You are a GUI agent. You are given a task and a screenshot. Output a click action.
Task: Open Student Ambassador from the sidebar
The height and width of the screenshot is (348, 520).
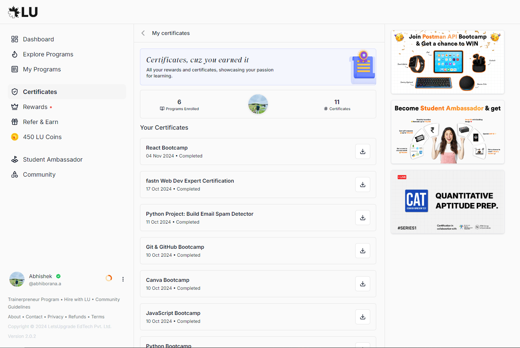coord(53,159)
